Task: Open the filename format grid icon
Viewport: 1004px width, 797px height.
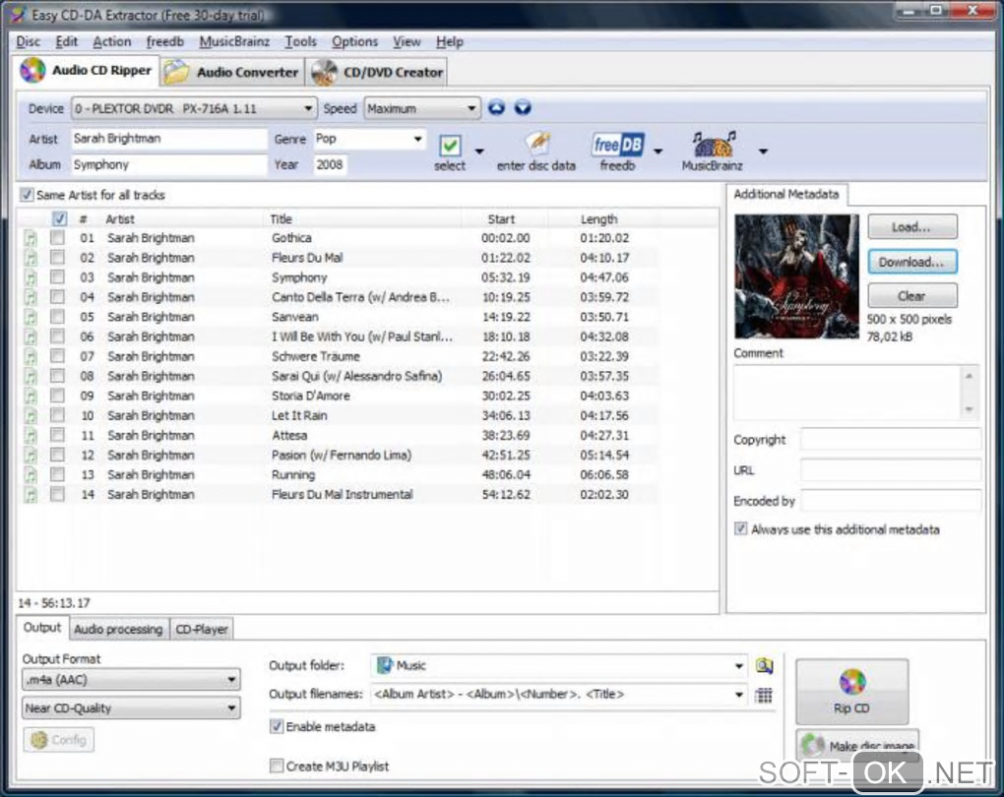Action: 764,695
